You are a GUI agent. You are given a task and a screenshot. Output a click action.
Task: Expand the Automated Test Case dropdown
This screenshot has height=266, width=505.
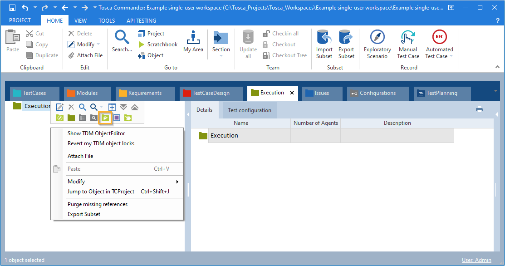pyautogui.click(x=451, y=56)
